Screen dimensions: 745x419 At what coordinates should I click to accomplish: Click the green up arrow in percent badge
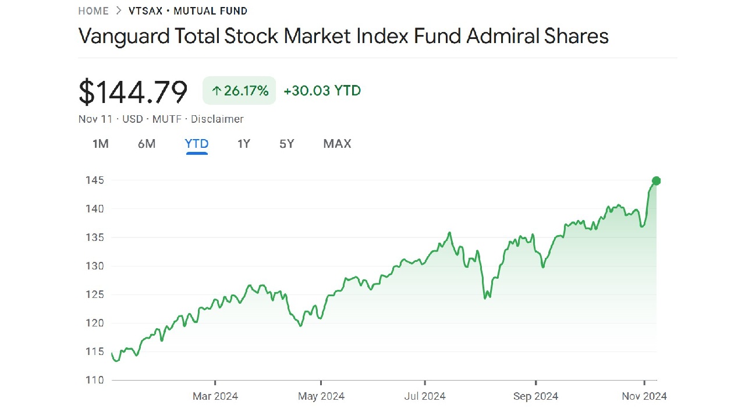coord(217,91)
